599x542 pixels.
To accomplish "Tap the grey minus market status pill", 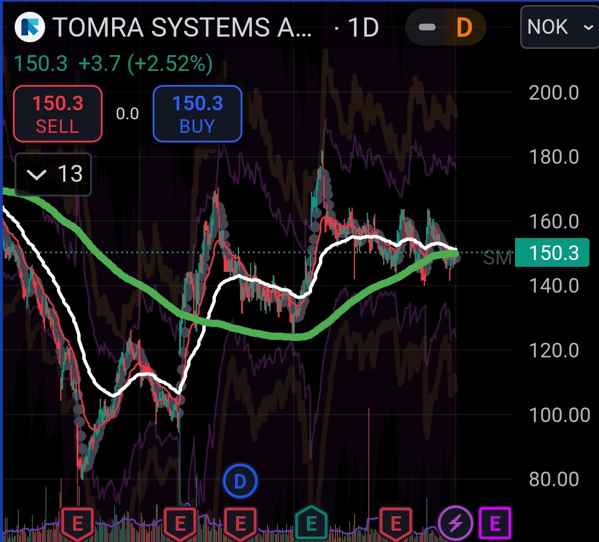I will coord(427,27).
